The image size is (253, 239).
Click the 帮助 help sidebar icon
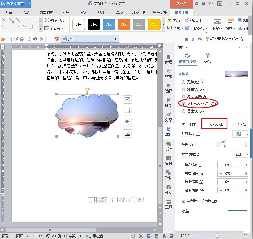[168, 189]
